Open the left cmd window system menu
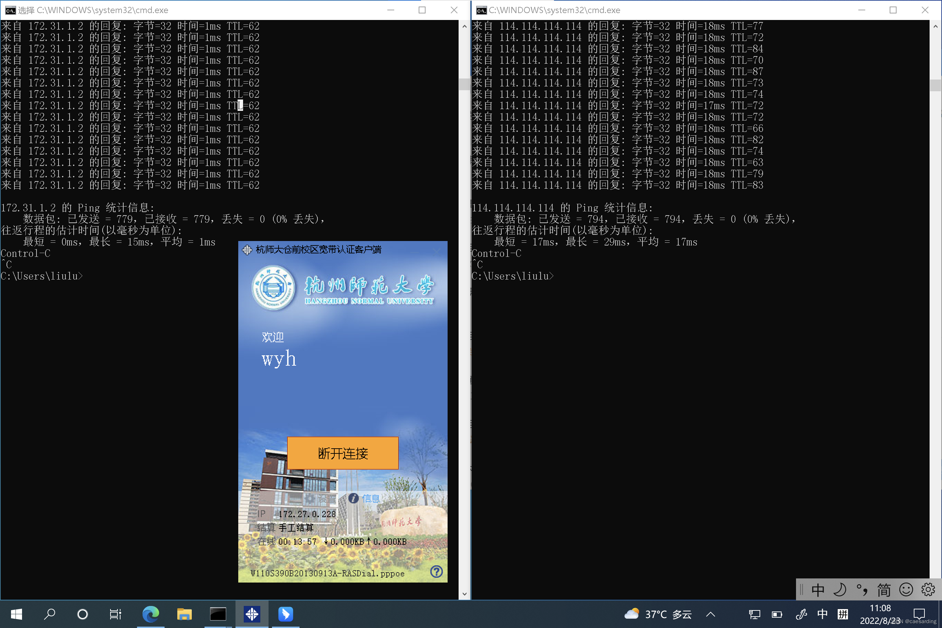This screenshot has height=628, width=942. pos(10,10)
